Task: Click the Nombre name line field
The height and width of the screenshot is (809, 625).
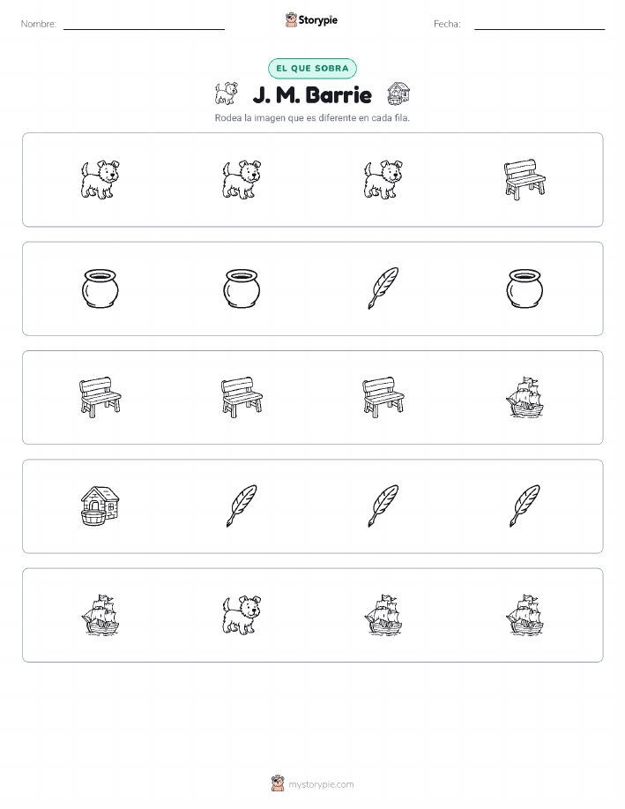Action: click(144, 25)
